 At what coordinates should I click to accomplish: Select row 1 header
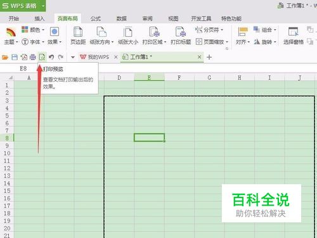tap(7, 85)
